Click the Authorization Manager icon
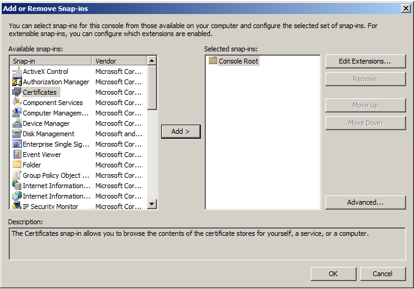 click(x=17, y=82)
